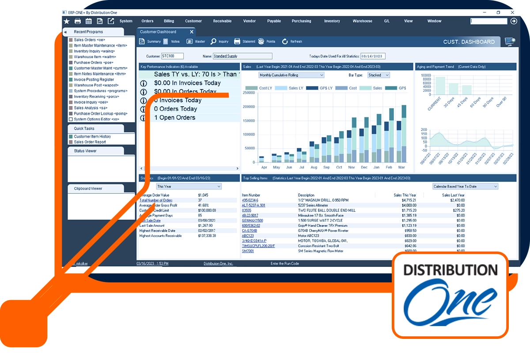Open the calendar icon in the main toolbar
Image resolution: width=530 pixels, height=353 pixels.
click(x=88, y=21)
